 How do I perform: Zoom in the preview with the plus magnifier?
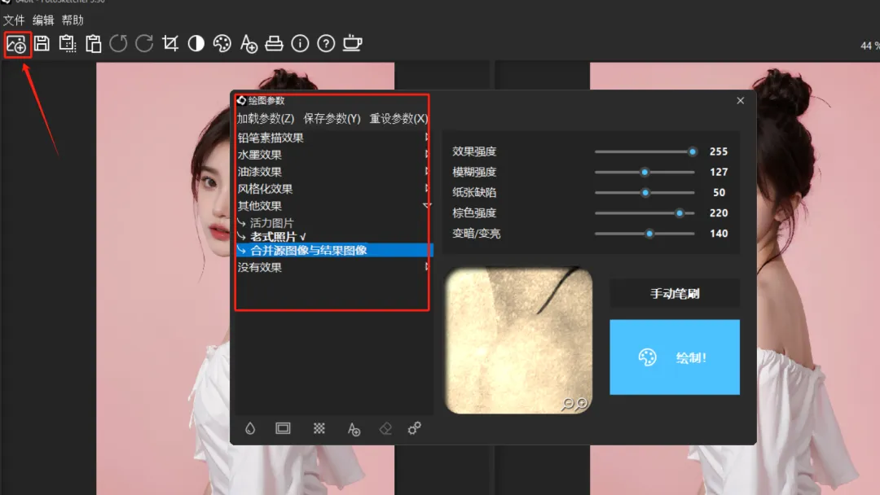coord(582,404)
